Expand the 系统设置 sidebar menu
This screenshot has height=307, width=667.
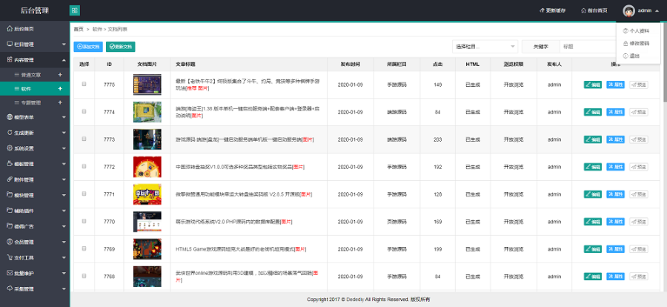coord(33,148)
